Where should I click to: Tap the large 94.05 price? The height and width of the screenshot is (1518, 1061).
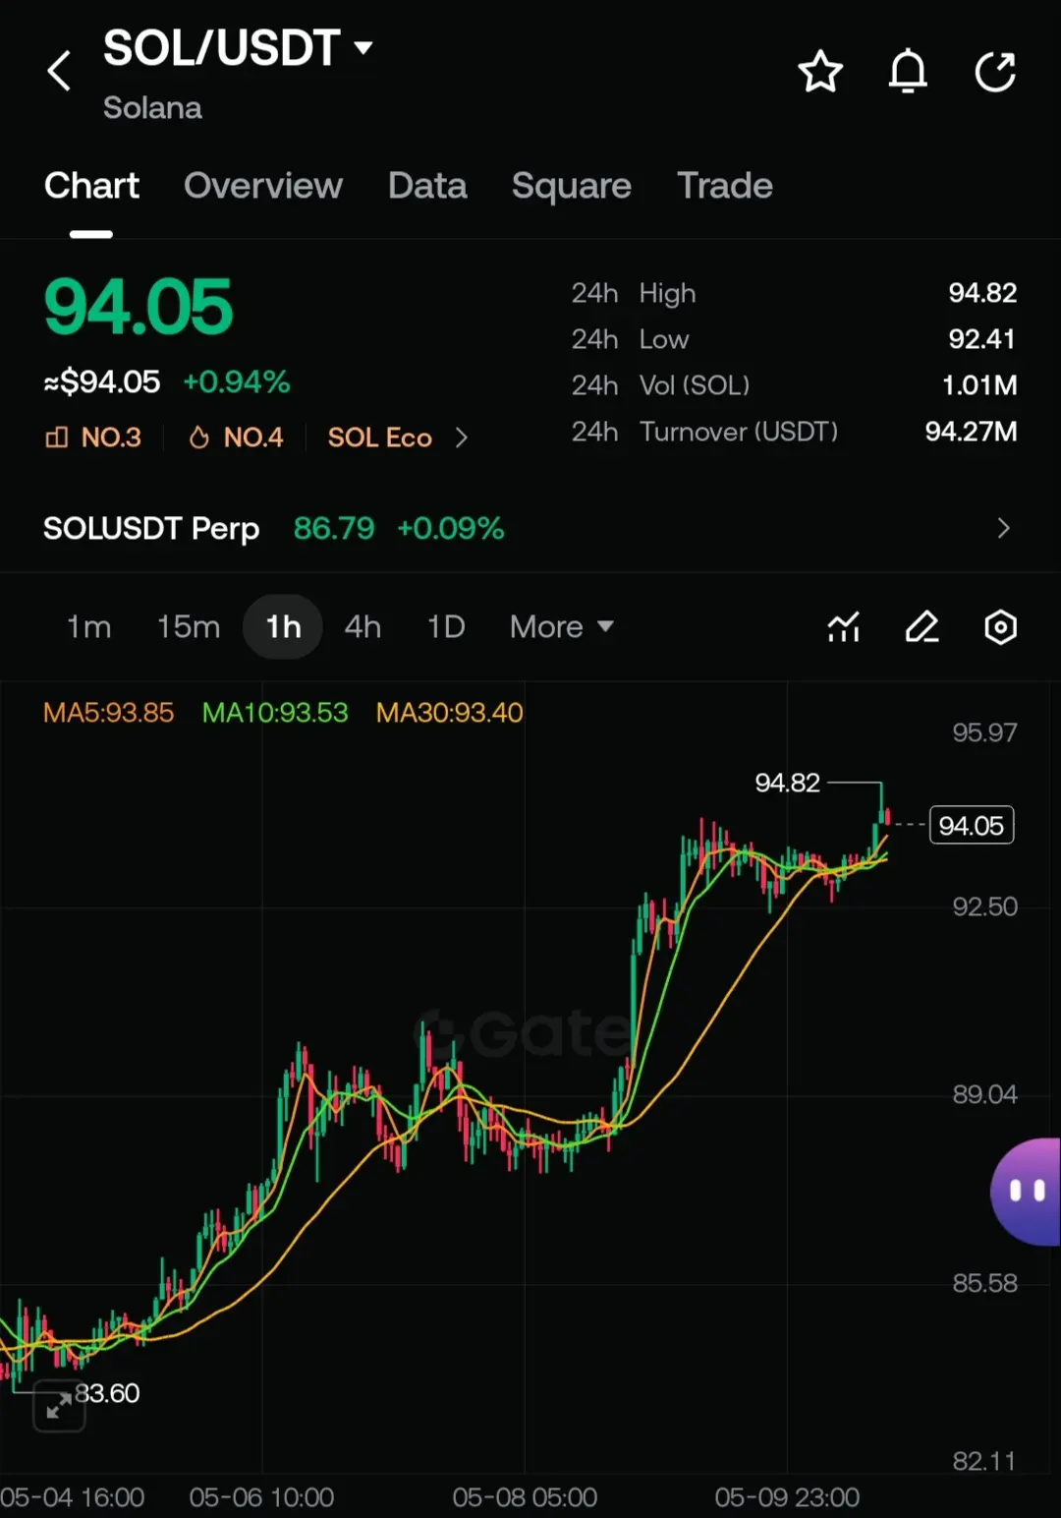[x=139, y=308]
